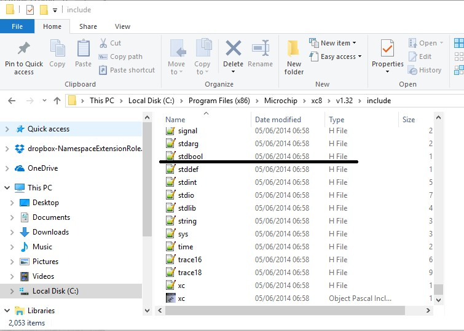Click the Up one level arrow
This screenshot has width=464, height=331.
[x=57, y=101]
